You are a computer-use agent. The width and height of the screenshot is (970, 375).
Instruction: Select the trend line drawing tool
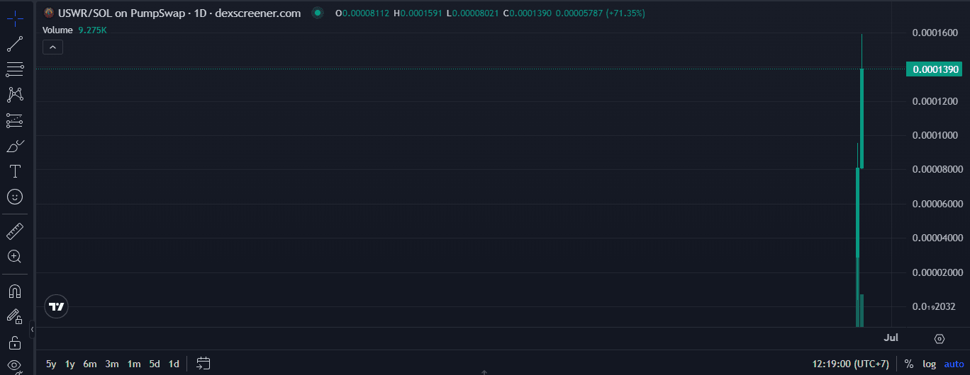point(15,44)
